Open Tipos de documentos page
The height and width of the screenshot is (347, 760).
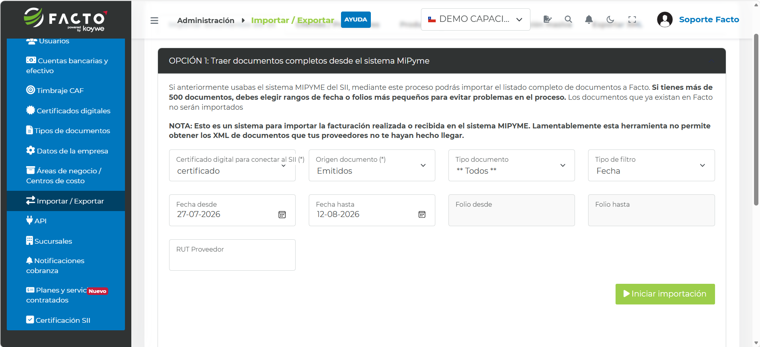(66, 131)
